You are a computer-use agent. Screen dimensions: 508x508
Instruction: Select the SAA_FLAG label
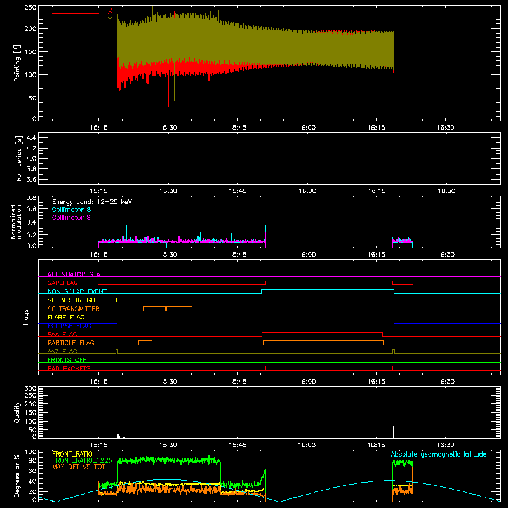coord(62,334)
